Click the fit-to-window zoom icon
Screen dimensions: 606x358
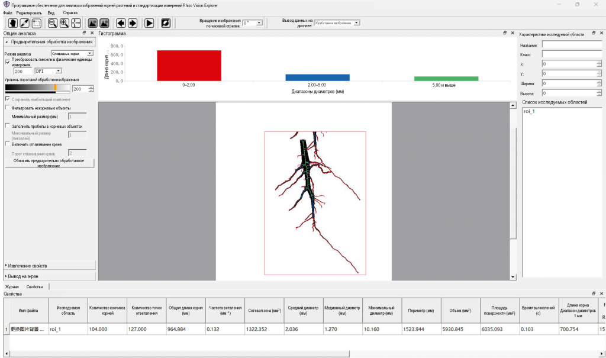click(76, 23)
